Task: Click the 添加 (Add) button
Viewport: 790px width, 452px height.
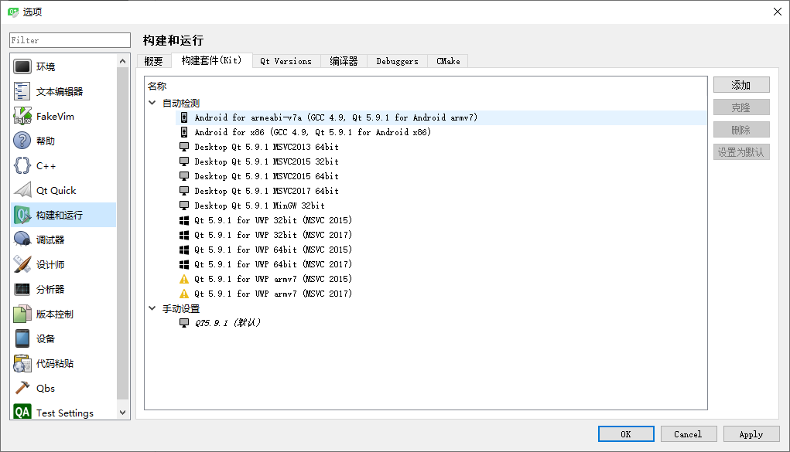Action: tap(740, 84)
